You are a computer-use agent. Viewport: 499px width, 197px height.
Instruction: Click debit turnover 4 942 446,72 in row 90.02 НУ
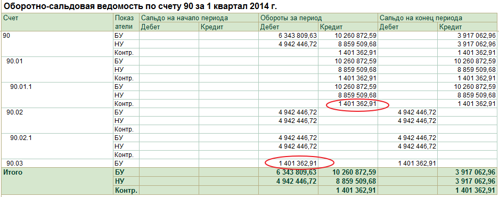pos(297,121)
